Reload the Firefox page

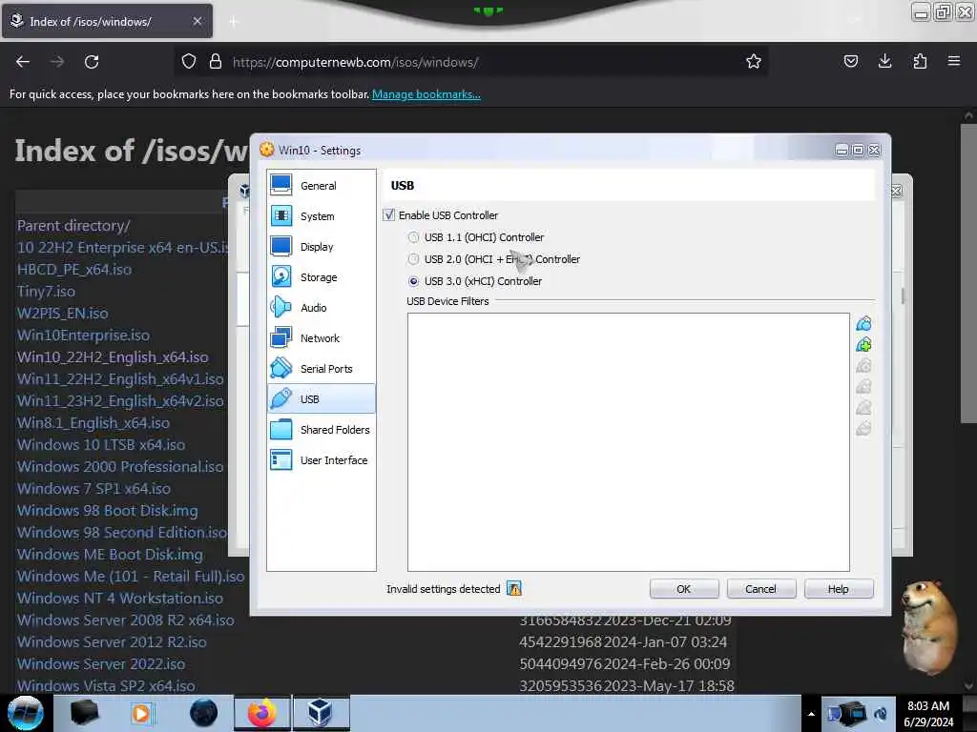tap(92, 62)
